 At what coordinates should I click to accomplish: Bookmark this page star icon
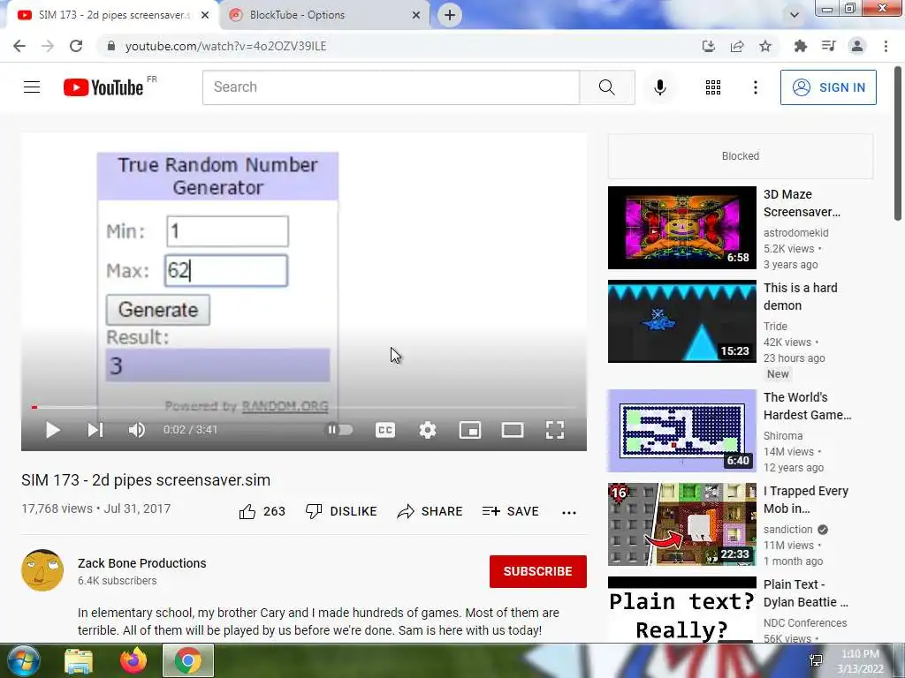coord(765,46)
